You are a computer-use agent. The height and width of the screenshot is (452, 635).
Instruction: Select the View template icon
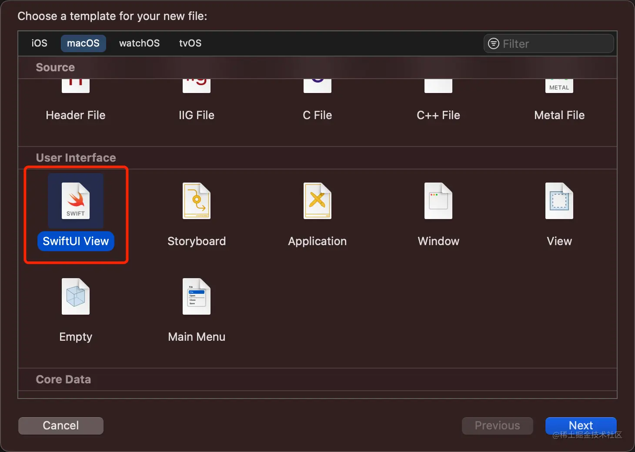pyautogui.click(x=559, y=201)
